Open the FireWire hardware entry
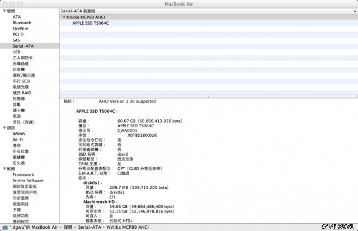This screenshot has width=358, height=231. click(x=20, y=29)
